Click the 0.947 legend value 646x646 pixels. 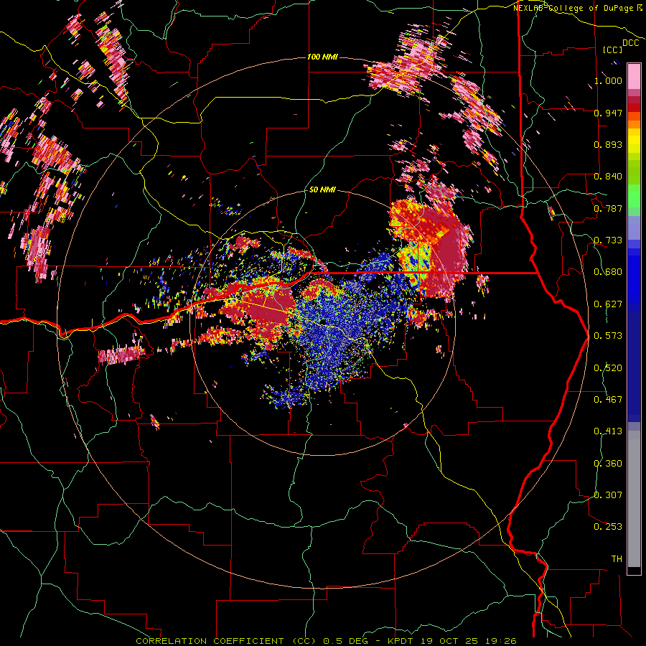(x=608, y=113)
